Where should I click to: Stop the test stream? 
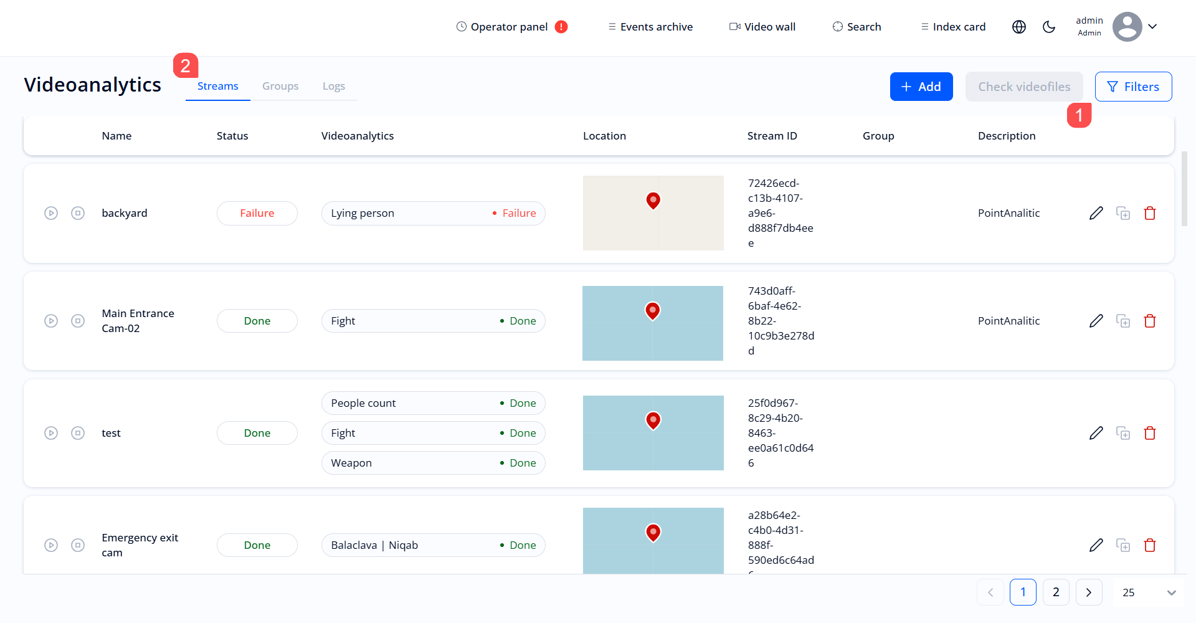(78, 433)
